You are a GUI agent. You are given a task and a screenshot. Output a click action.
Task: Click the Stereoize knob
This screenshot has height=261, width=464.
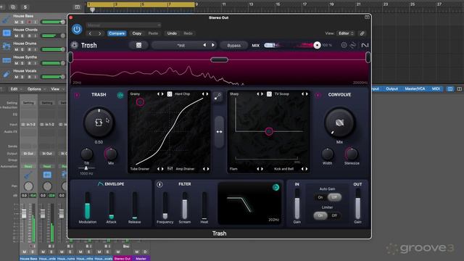(x=352, y=154)
